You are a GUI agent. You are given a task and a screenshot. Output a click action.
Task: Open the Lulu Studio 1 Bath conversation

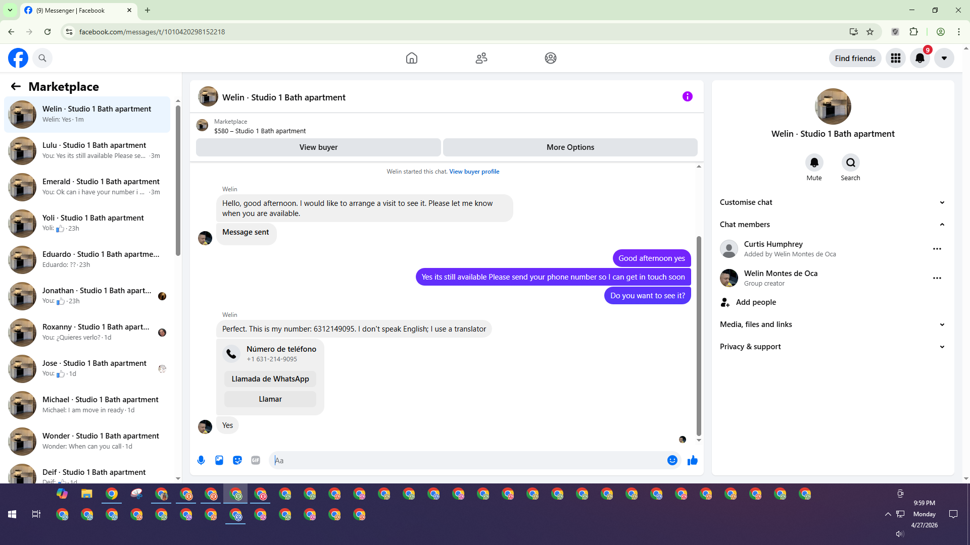click(x=94, y=150)
